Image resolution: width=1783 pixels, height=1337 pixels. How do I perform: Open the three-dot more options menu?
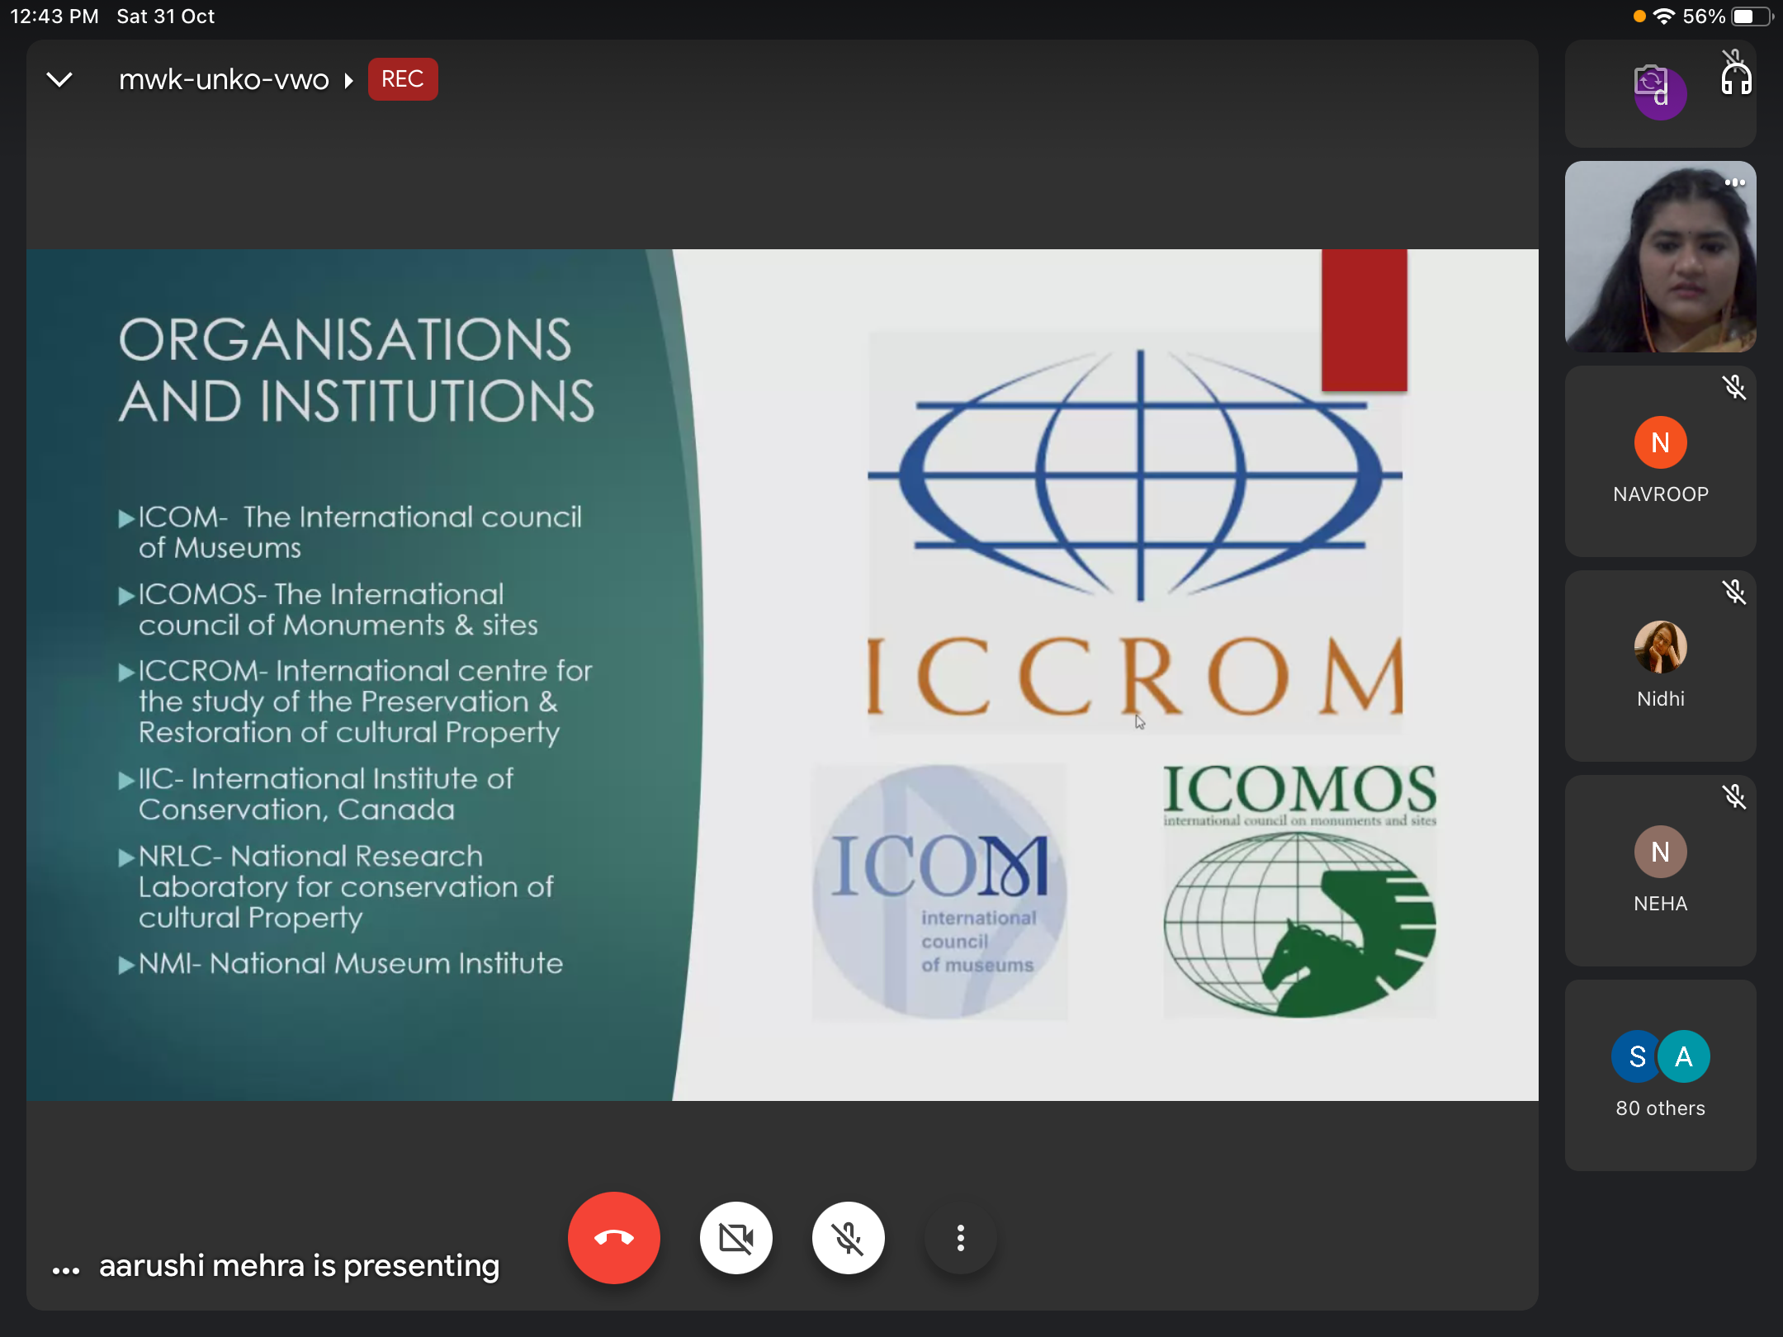click(x=960, y=1237)
